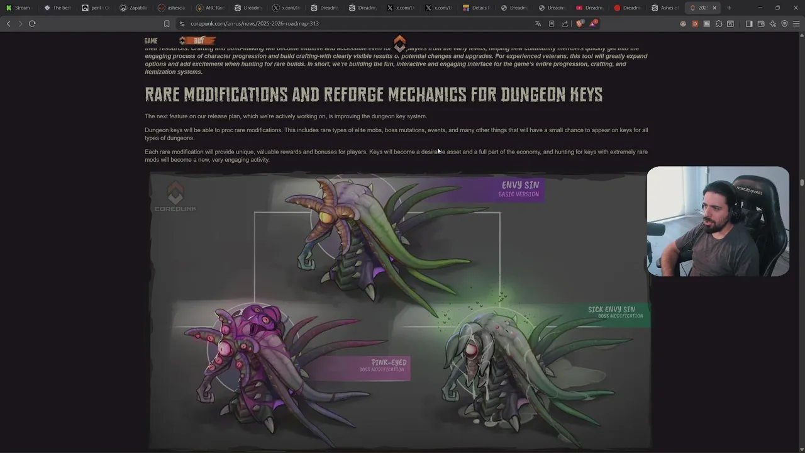Switch to the 'The best' tab
The image size is (805, 453).
pyautogui.click(x=58, y=8)
